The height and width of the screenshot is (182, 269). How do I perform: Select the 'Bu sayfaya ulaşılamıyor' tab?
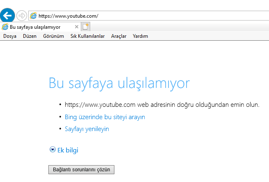[x=40, y=27]
